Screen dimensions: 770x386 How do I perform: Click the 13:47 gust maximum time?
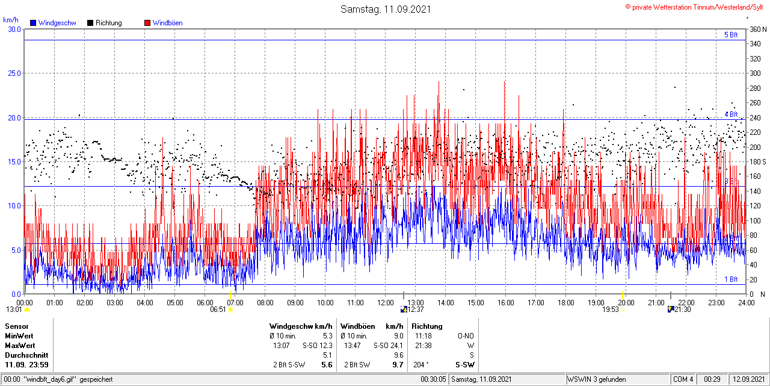pyautogui.click(x=353, y=346)
